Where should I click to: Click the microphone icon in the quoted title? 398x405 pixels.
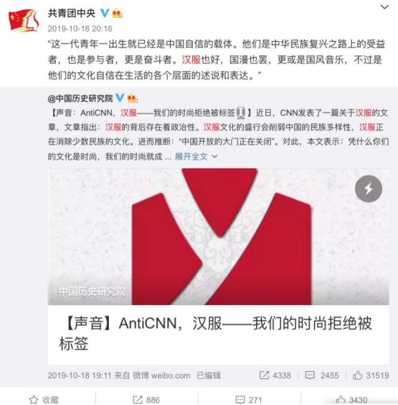[241, 113]
